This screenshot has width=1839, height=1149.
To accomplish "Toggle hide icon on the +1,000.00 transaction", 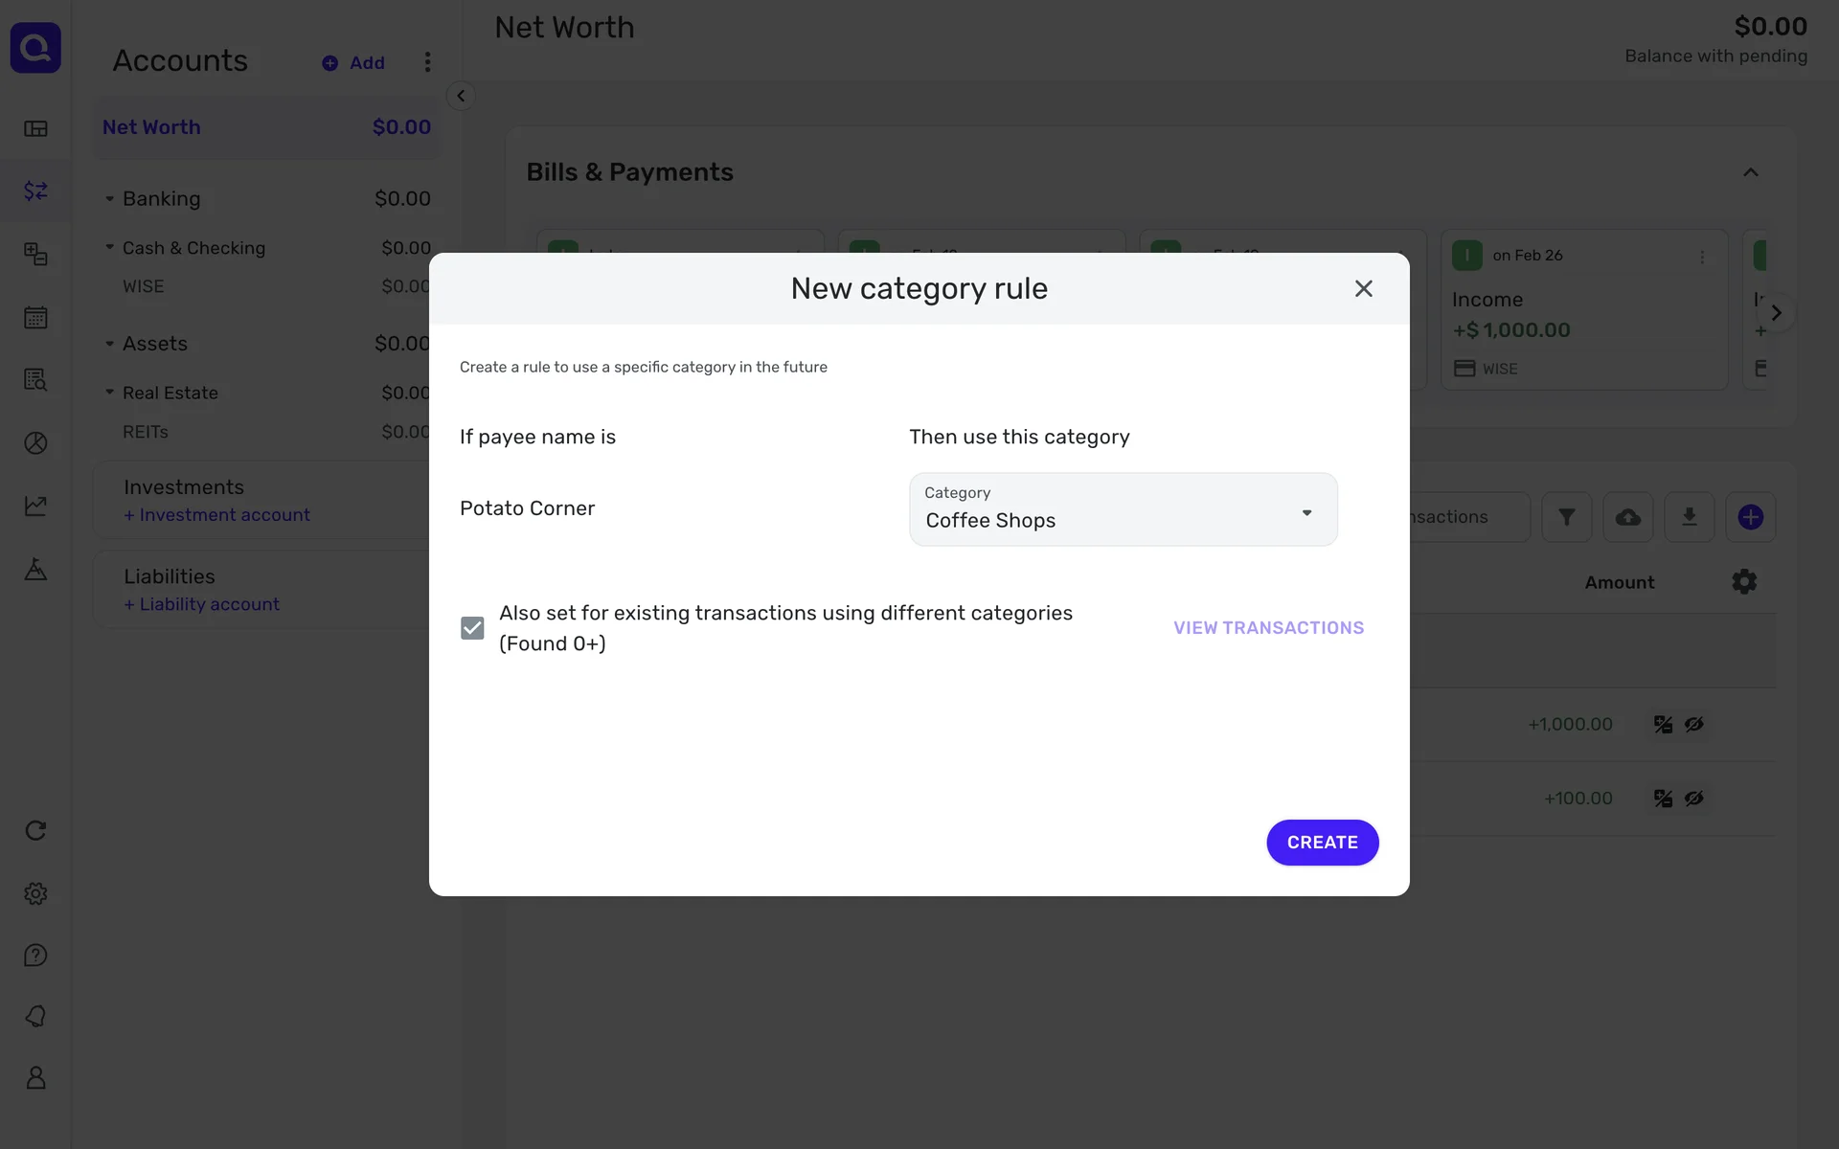I will coord(1693,725).
